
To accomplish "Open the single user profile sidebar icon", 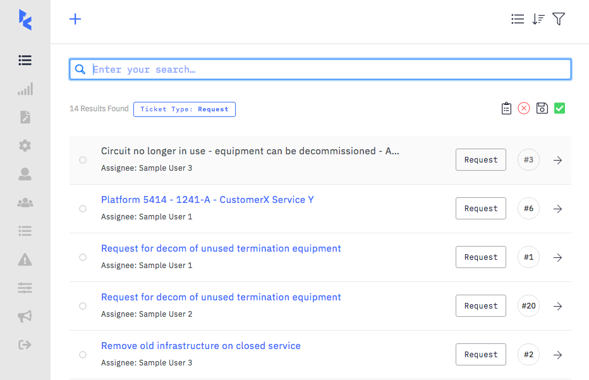I will click(x=25, y=174).
